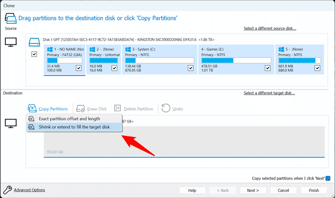Click the empty 953.87 GB destination disk area
The image size is (335, 198).
coord(184,141)
